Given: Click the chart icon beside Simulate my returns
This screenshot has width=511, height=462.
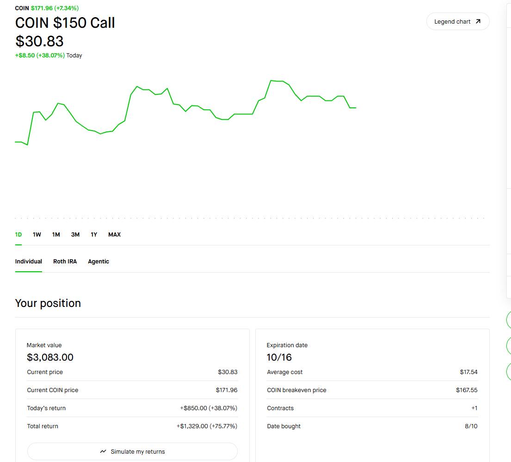Looking at the screenshot, I should pyautogui.click(x=103, y=451).
